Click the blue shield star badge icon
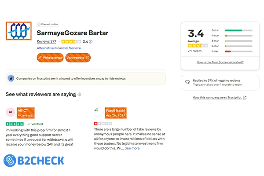The height and width of the screenshot is (176, 264). [11, 78]
